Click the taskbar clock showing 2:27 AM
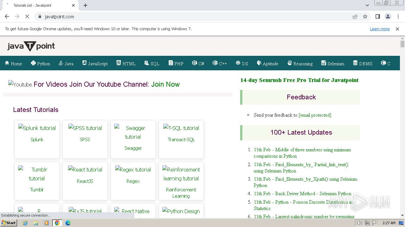 389,223
